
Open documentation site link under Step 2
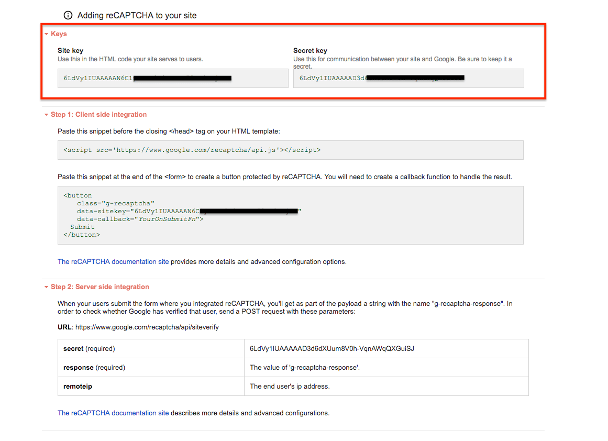(x=113, y=413)
